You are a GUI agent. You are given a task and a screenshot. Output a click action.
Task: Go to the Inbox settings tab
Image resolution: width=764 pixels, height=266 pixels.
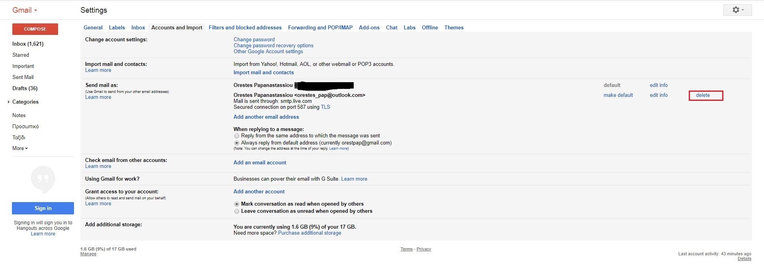coord(138,27)
